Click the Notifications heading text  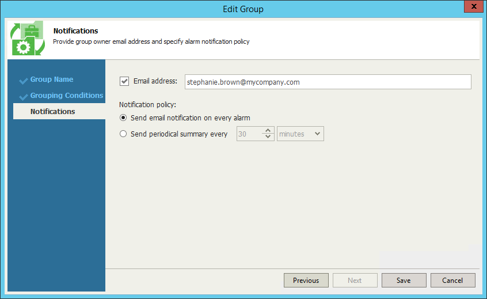[x=75, y=31]
